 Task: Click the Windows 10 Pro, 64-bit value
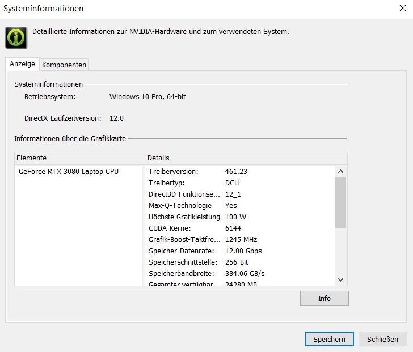coord(147,97)
